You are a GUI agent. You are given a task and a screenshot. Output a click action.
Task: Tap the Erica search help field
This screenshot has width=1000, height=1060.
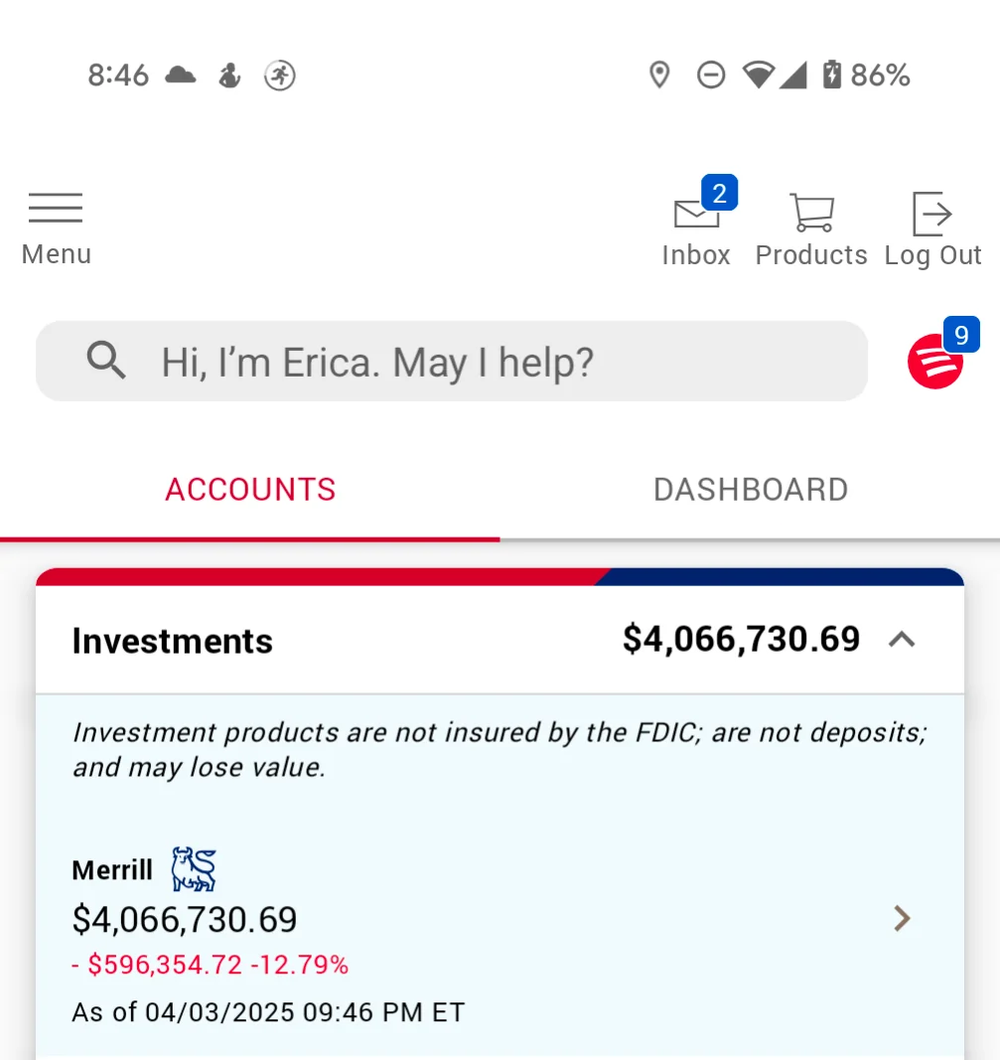point(452,361)
